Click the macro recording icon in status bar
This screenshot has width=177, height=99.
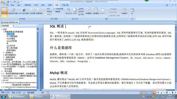[x=48, y=93]
